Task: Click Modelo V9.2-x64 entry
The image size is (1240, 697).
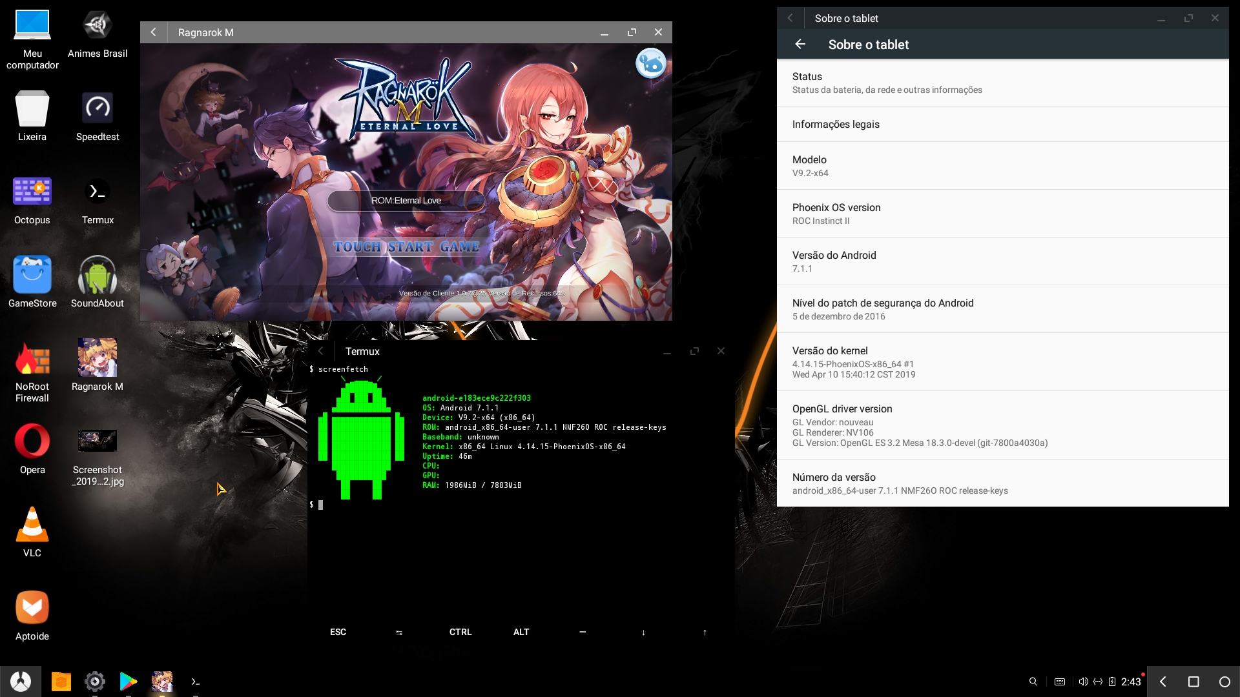Action: (x=1002, y=166)
